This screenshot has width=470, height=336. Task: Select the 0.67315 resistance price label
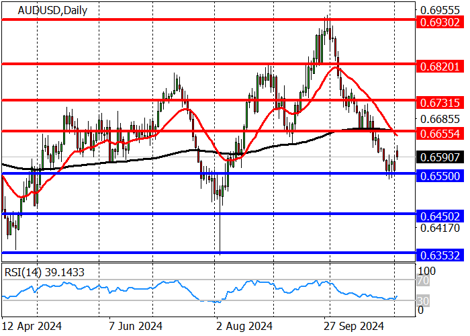click(x=440, y=103)
